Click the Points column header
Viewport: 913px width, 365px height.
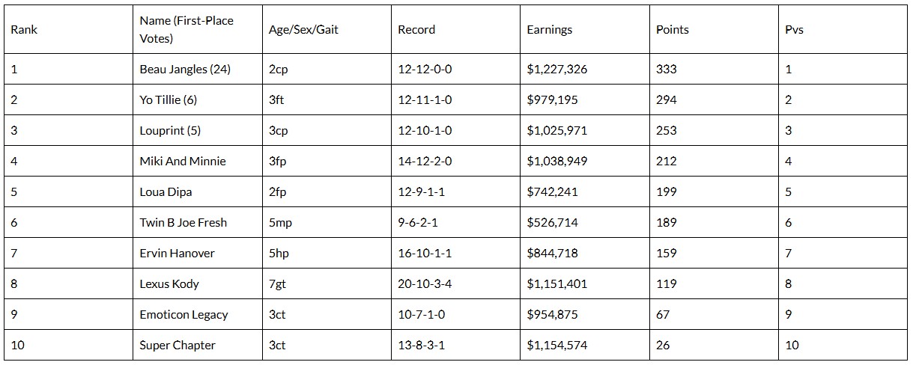[x=673, y=30]
